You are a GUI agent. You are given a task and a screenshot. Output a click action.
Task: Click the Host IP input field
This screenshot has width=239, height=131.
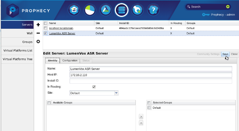pyautogui.click(x=151, y=75)
